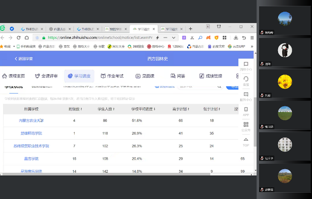
Task: Open the 内蒙古农业大学 school link
Action: pyautogui.click(x=32, y=121)
